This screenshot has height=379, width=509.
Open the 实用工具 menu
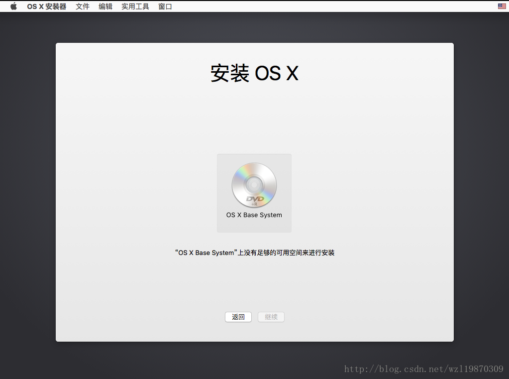[135, 6]
